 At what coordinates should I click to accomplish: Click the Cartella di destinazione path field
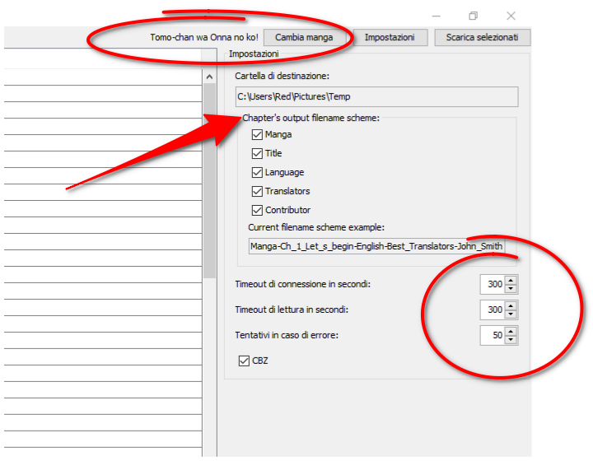[376, 97]
